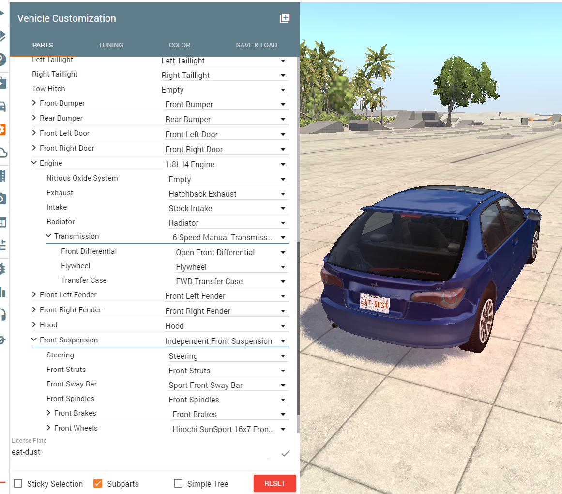Switch to the PARTS tab
The width and height of the screenshot is (562, 494).
coord(43,45)
